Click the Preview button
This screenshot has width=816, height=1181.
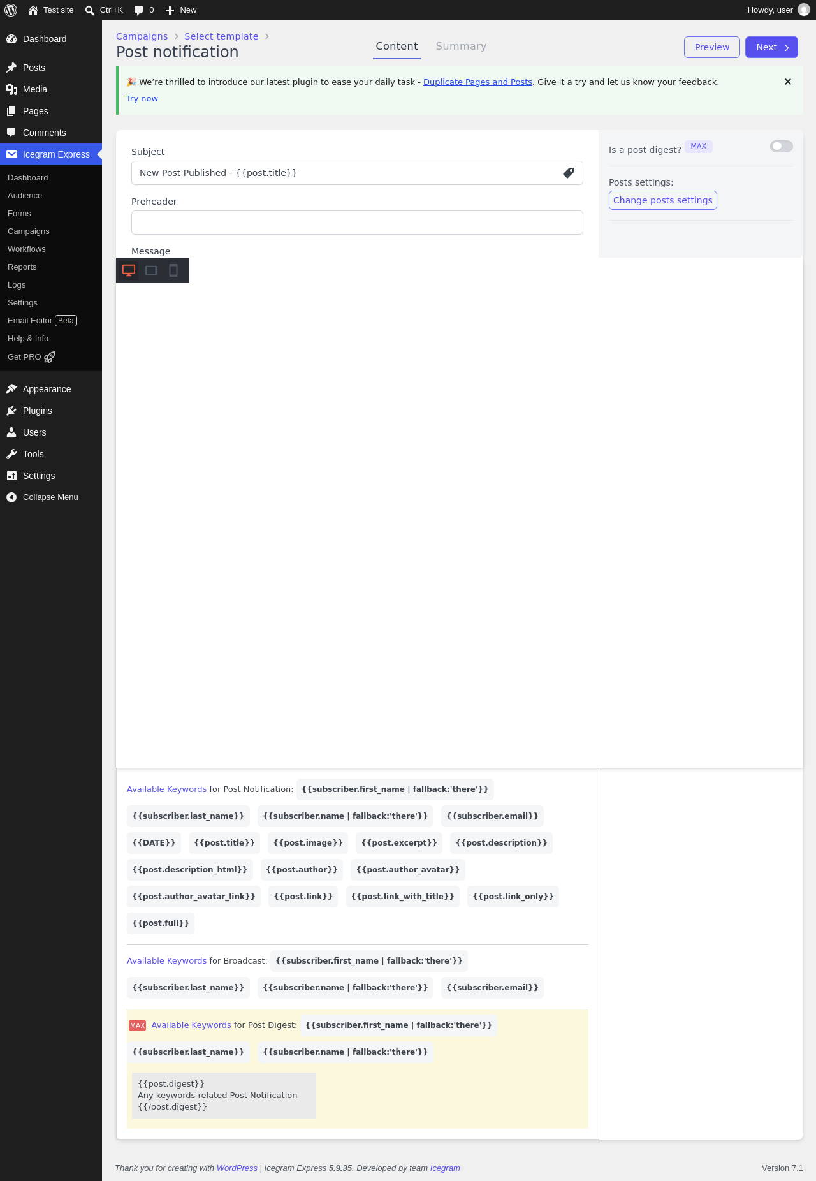pos(712,47)
